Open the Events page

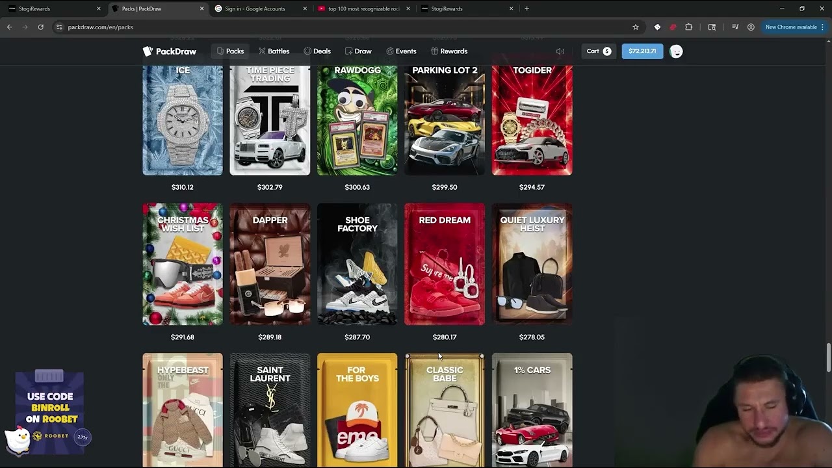(401, 51)
